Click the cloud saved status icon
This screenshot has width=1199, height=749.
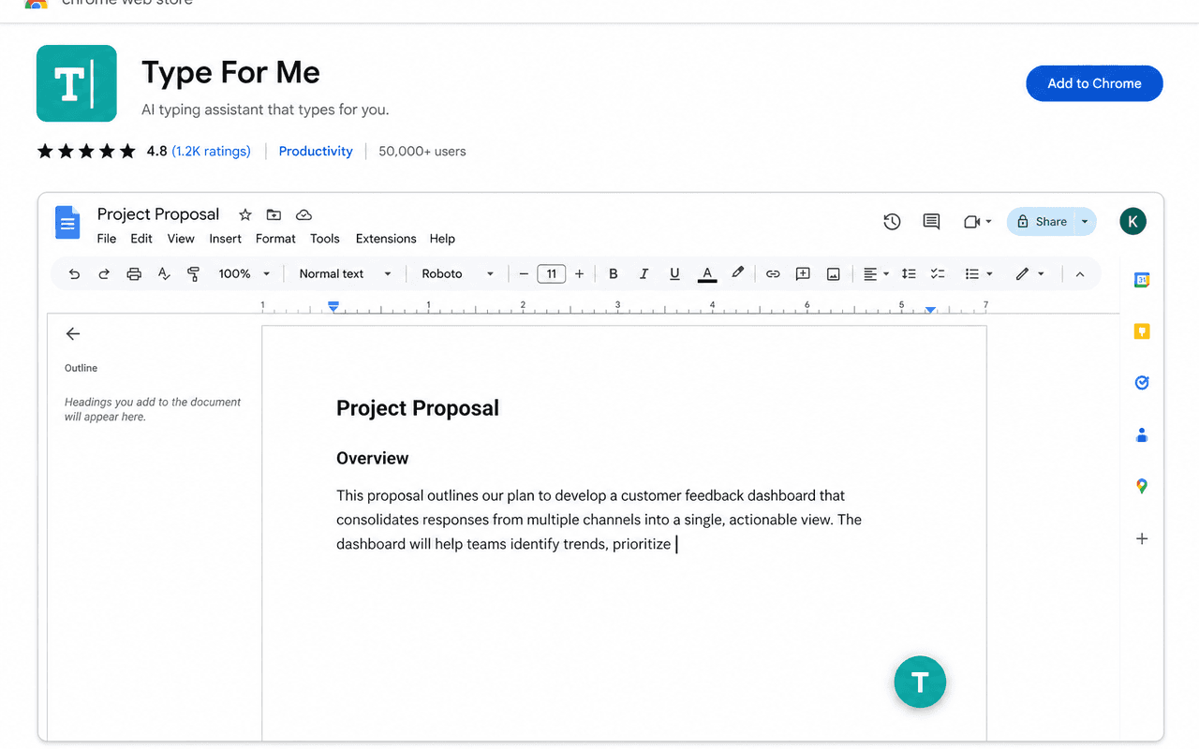pyautogui.click(x=303, y=214)
